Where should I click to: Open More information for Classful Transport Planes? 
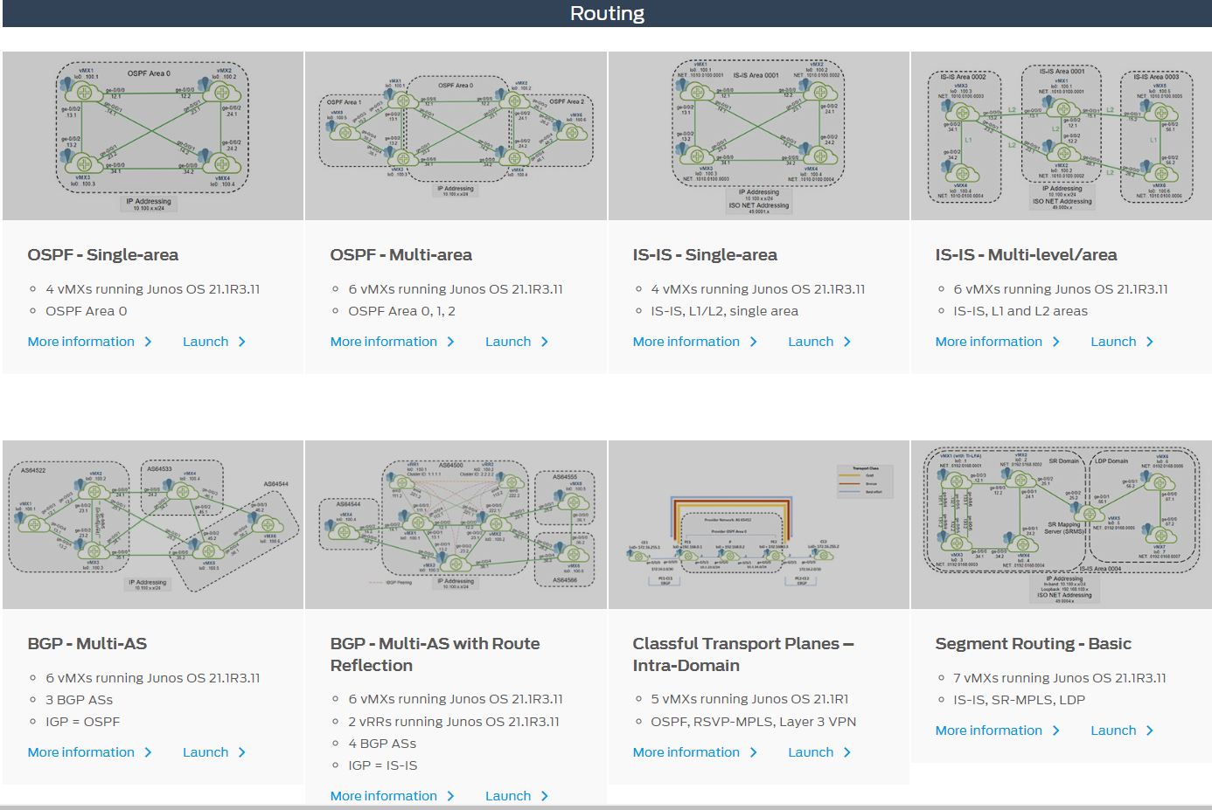click(694, 752)
